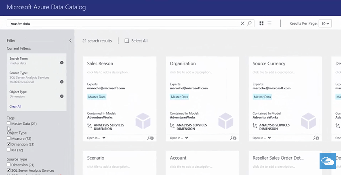Switch to grid view layout
The height and width of the screenshot is (175, 341).
pos(261,23)
